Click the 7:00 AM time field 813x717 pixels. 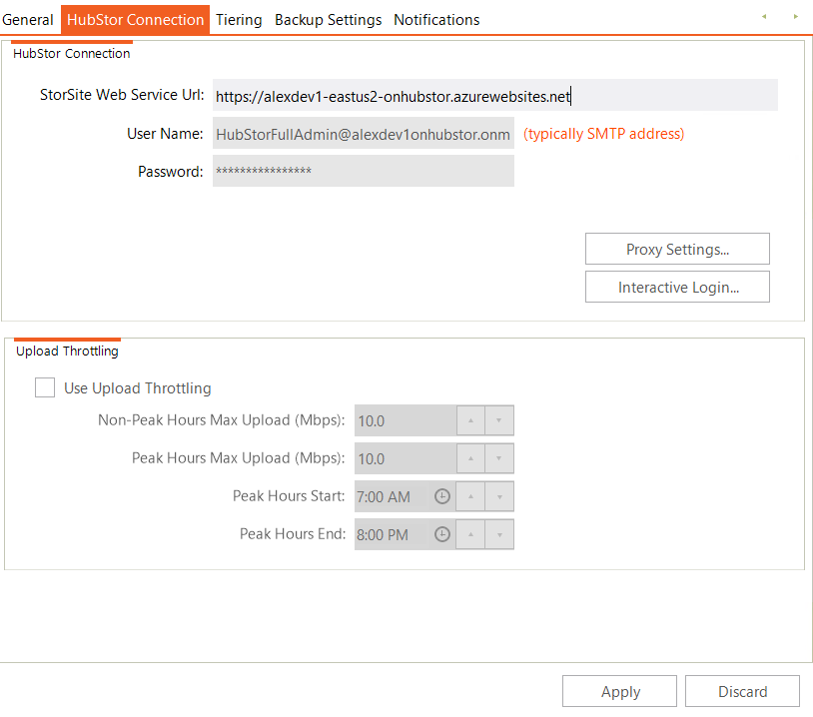[394, 496]
